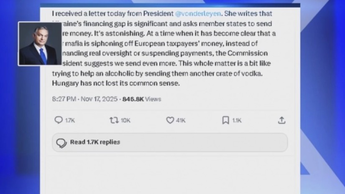This screenshot has width=345, height=194.
Task: Click the word Views after the count
Action: click(x=153, y=99)
